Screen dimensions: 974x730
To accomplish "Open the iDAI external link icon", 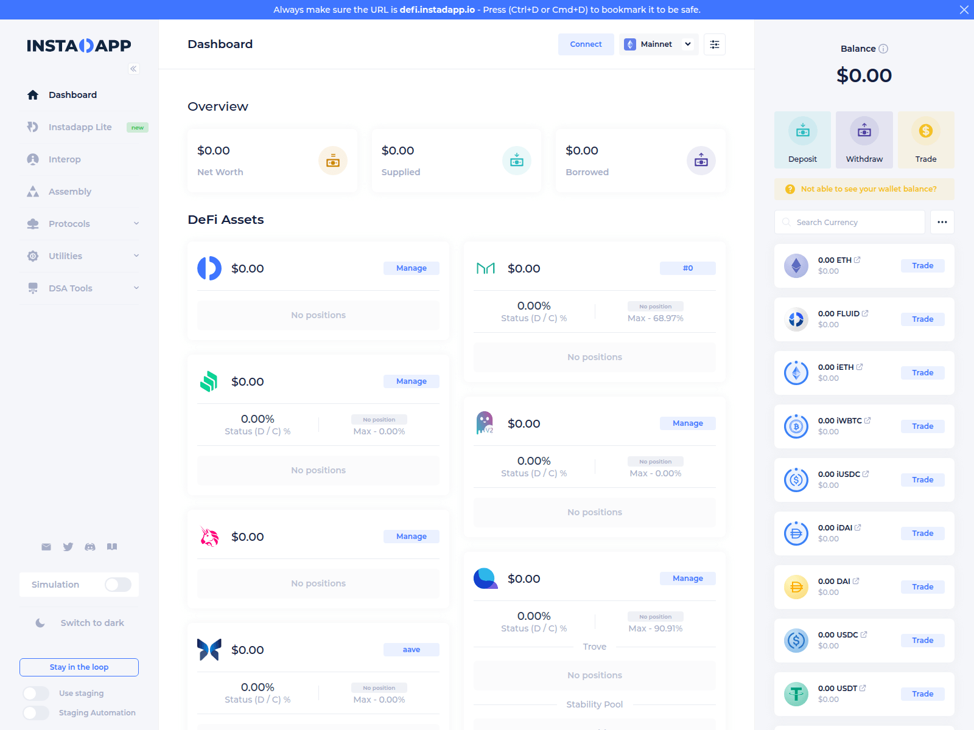I will (x=858, y=527).
